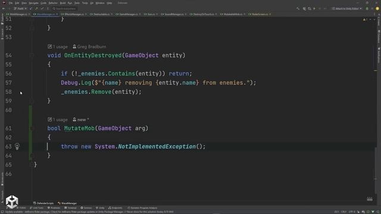Click the Run play icon in toolbar
Viewport: 381px width, 214px height.
314,8
